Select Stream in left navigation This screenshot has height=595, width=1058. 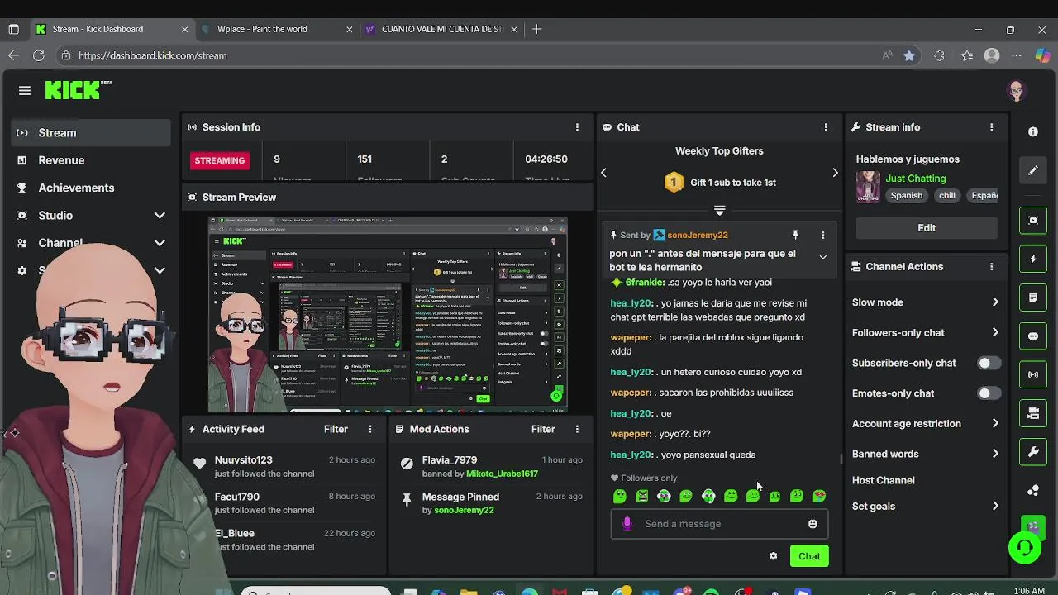91,133
